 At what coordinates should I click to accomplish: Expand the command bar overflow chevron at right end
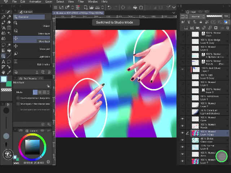[174, 7]
